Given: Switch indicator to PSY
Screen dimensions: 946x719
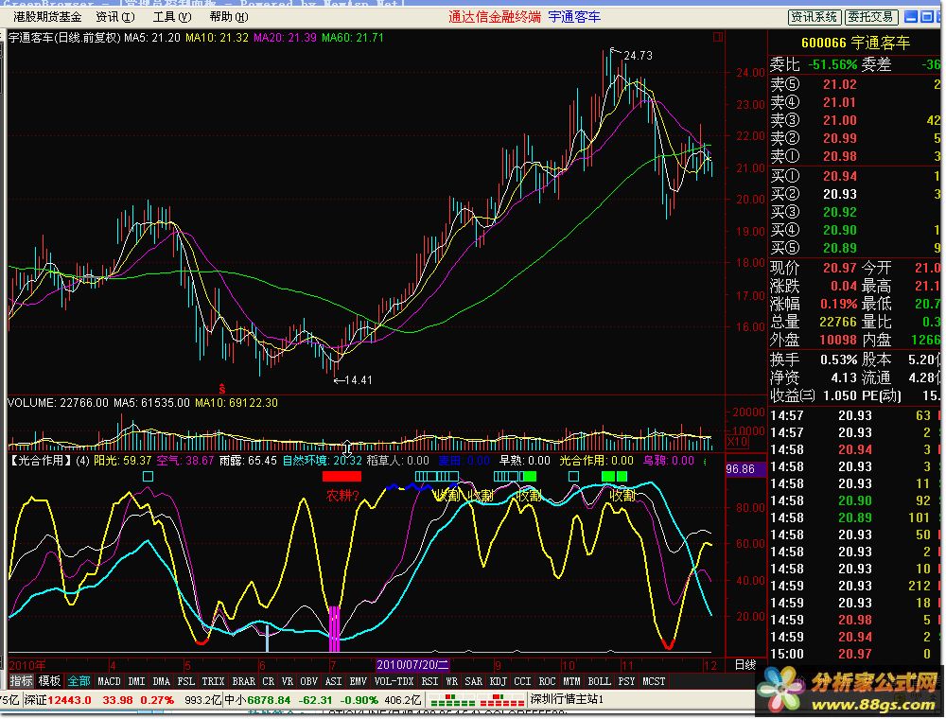Looking at the screenshot, I should click(627, 681).
